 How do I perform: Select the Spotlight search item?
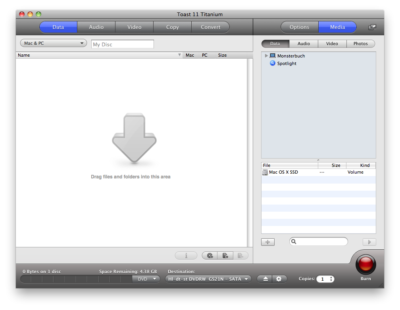pyautogui.click(x=283, y=63)
